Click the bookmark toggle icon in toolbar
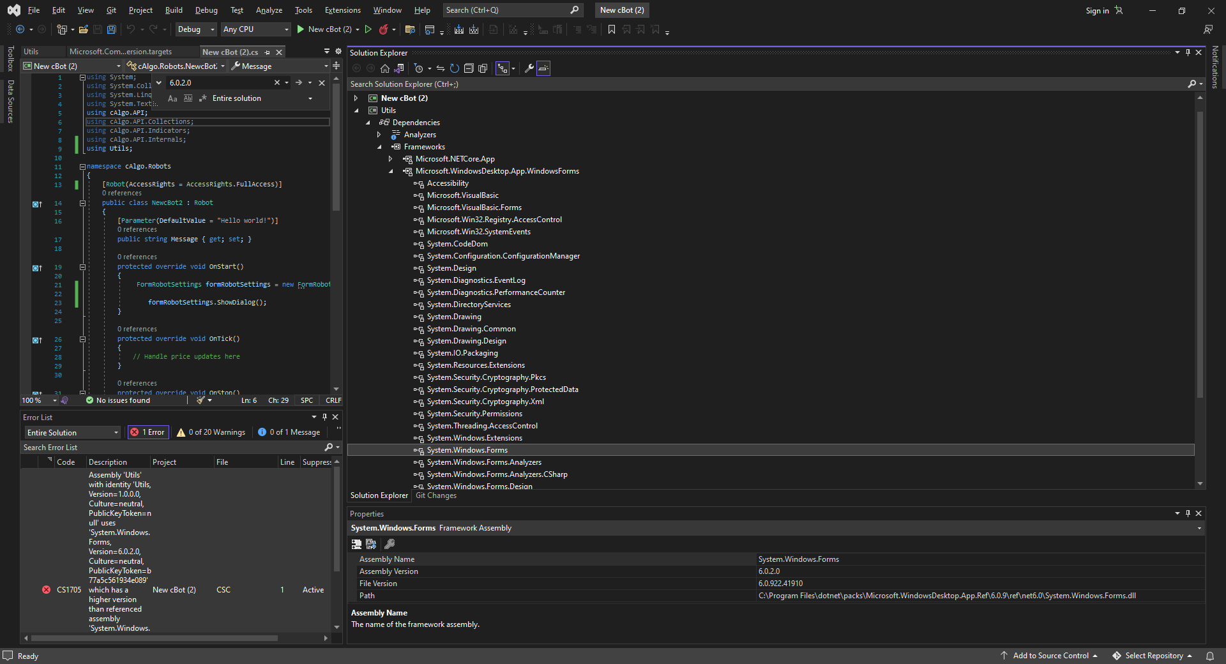 (612, 29)
